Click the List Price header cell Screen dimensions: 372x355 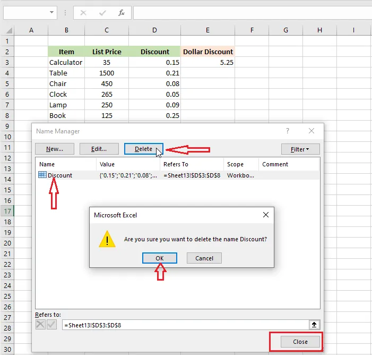point(107,52)
